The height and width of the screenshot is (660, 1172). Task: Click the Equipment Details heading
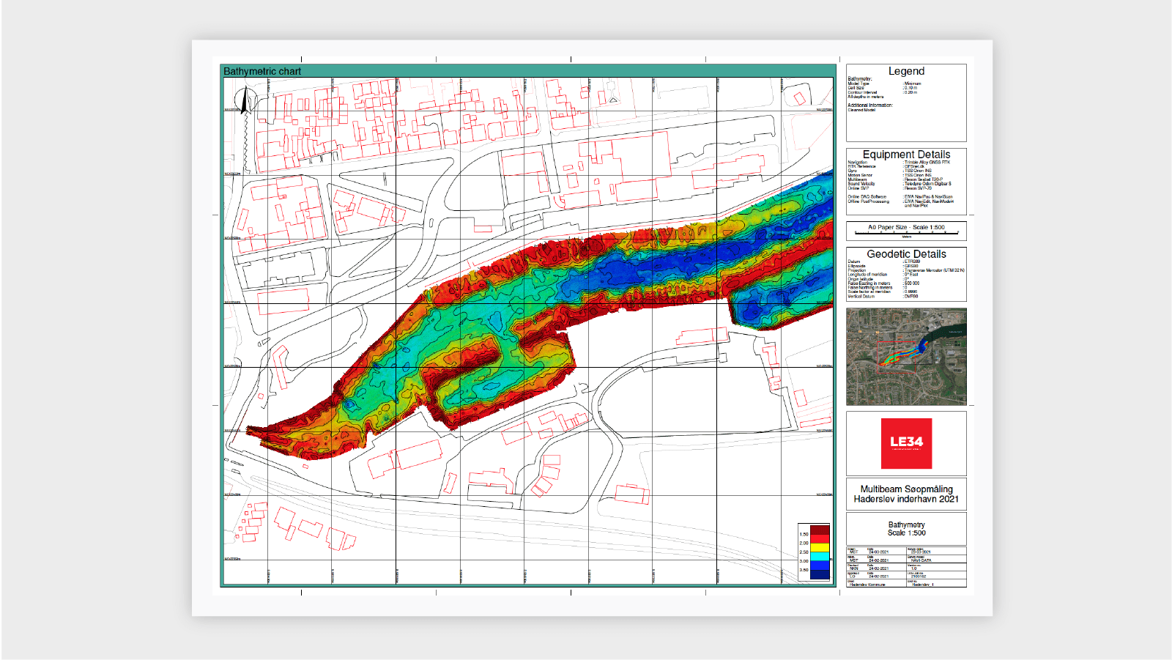(x=906, y=155)
